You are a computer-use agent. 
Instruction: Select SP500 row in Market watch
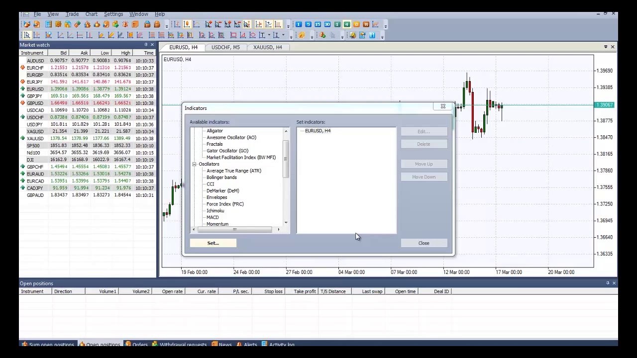pos(88,146)
